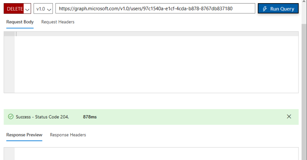The width and height of the screenshot is (307, 160).
Task: Open the DELETE HTTP method dropdown
Action: pyautogui.click(x=15, y=9)
